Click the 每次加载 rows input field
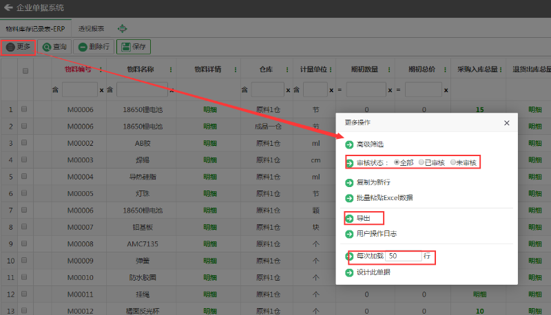The width and height of the screenshot is (551, 315). click(x=403, y=256)
